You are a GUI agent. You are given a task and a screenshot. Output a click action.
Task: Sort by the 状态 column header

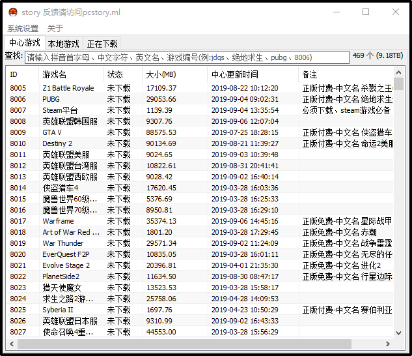click(x=123, y=74)
